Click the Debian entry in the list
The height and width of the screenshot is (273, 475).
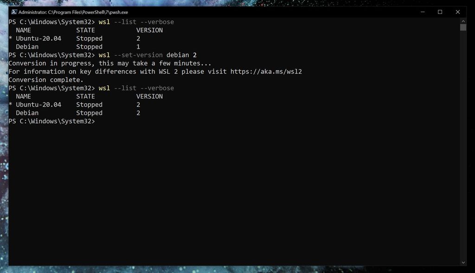click(27, 46)
